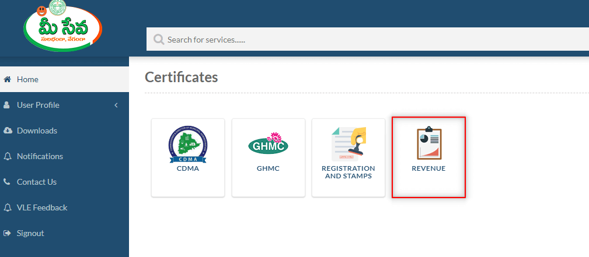Select the Revenue clipboard icon

[x=429, y=143]
